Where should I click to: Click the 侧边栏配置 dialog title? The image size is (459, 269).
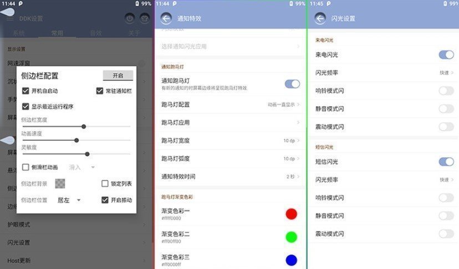click(40, 76)
